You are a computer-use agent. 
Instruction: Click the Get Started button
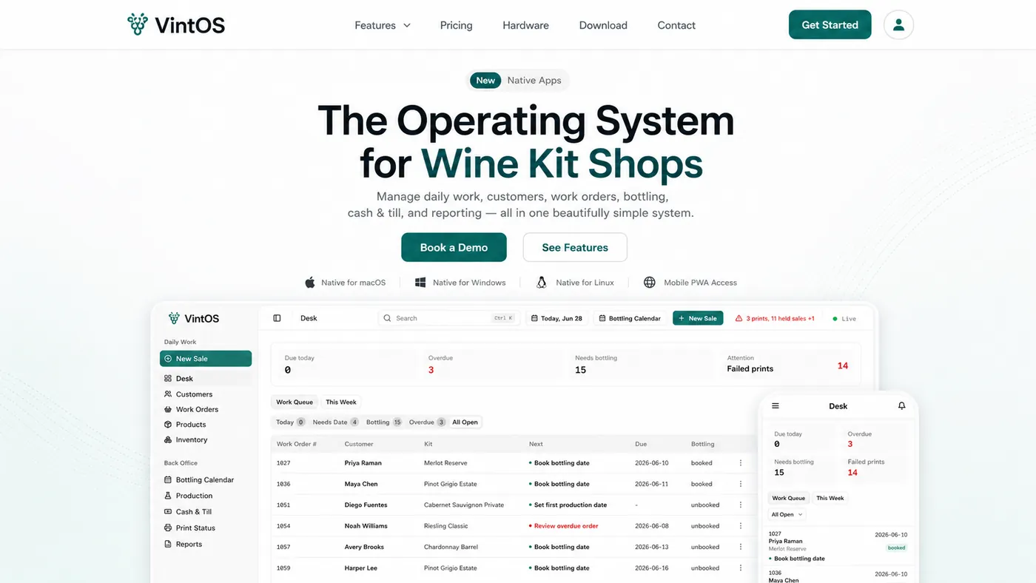click(830, 24)
